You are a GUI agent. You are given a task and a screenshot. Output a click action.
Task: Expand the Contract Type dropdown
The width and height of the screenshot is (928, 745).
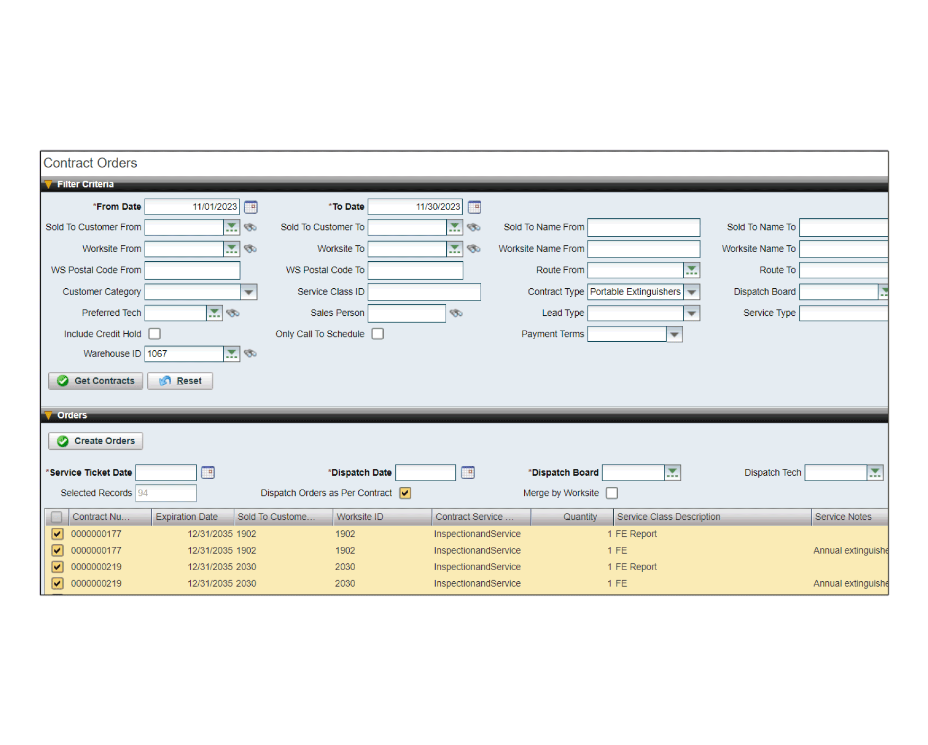[692, 292]
